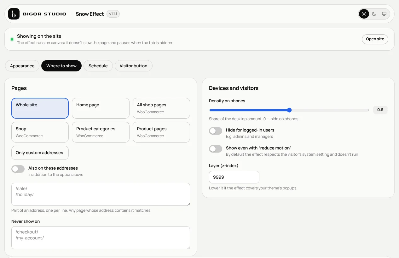Turn on Hide for logged-in users
This screenshot has width=399, height=258.
click(x=216, y=131)
